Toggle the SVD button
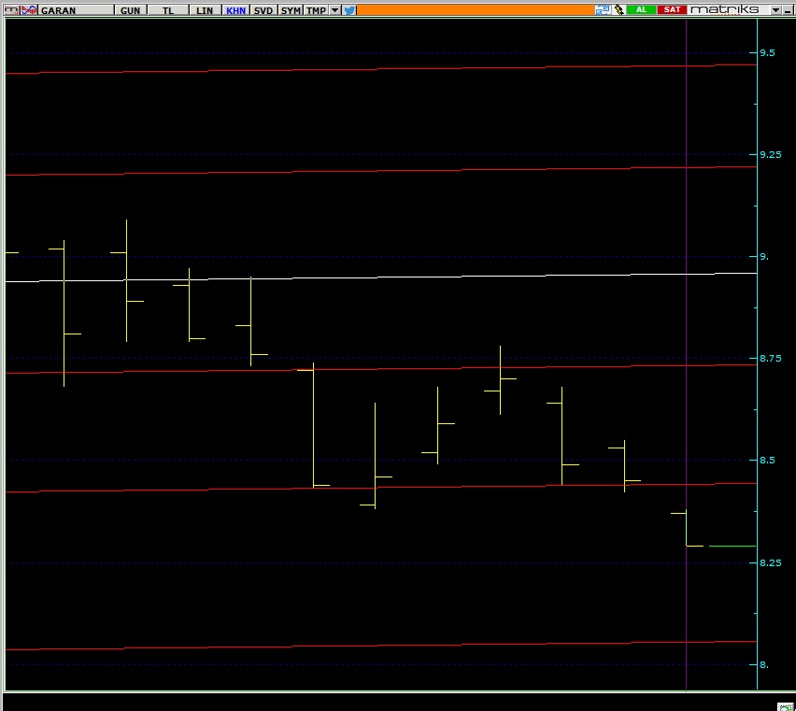The image size is (796, 711). (263, 10)
